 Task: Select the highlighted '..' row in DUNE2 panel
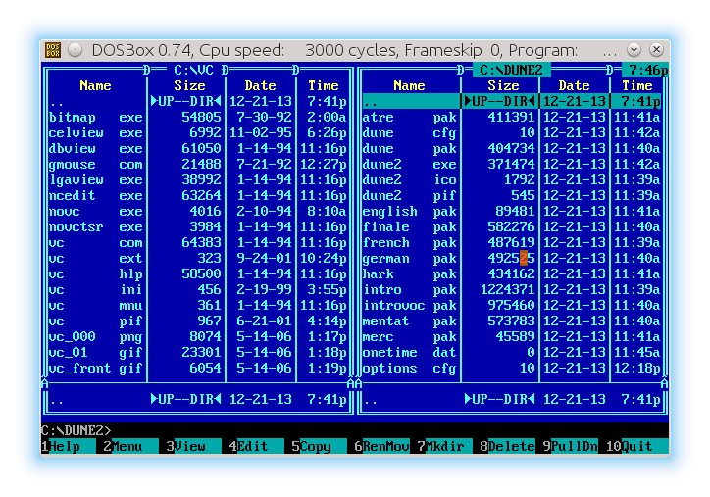[512, 101]
